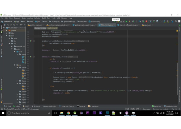This screenshot has width=181, height=129.
Task: Attach debugger to Android process icon
Action: [143, 21]
